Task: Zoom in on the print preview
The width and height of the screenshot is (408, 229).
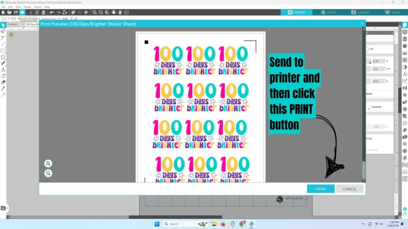Action: tap(48, 163)
